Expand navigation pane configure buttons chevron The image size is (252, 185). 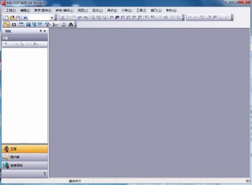tap(45, 173)
